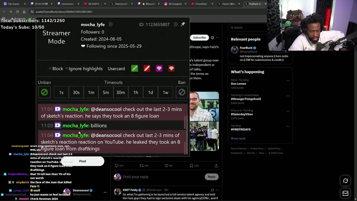Ban user with the gray circle icon
357x201 pixels.
click(182, 92)
